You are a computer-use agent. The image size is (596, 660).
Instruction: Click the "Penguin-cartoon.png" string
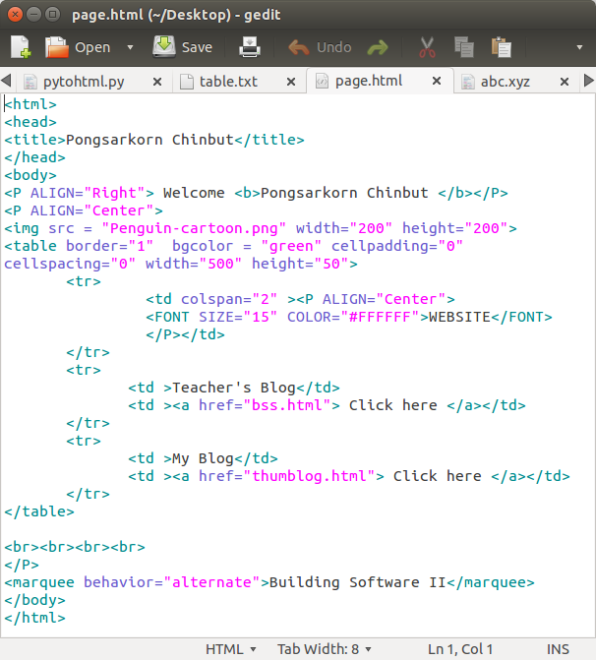pyautogui.click(x=194, y=228)
